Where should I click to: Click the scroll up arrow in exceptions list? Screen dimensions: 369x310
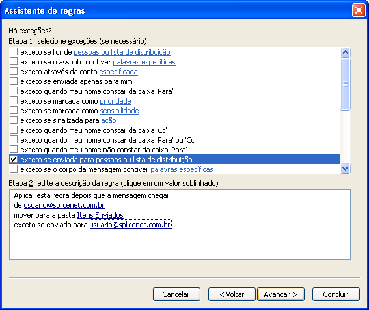coord(345,52)
